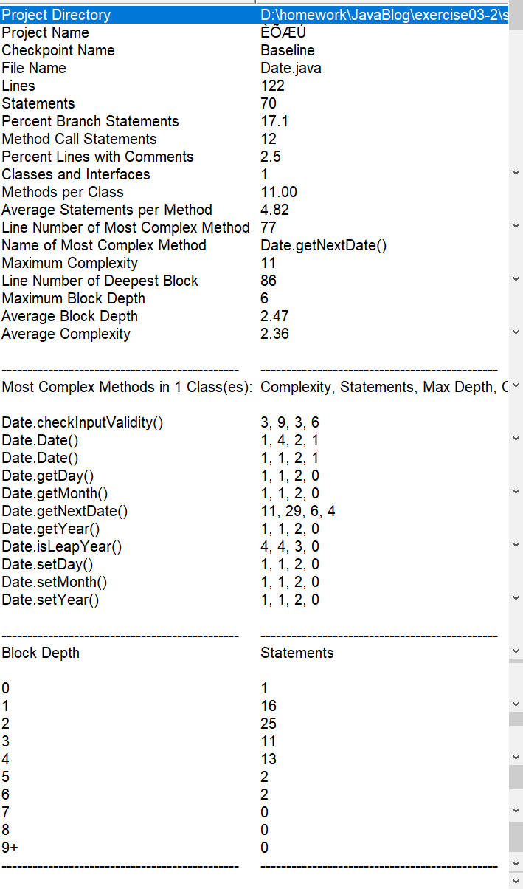Click the scroll down arrow at bottom of scrollbar
Image resolution: width=523 pixels, height=889 pixels.
(x=516, y=881)
